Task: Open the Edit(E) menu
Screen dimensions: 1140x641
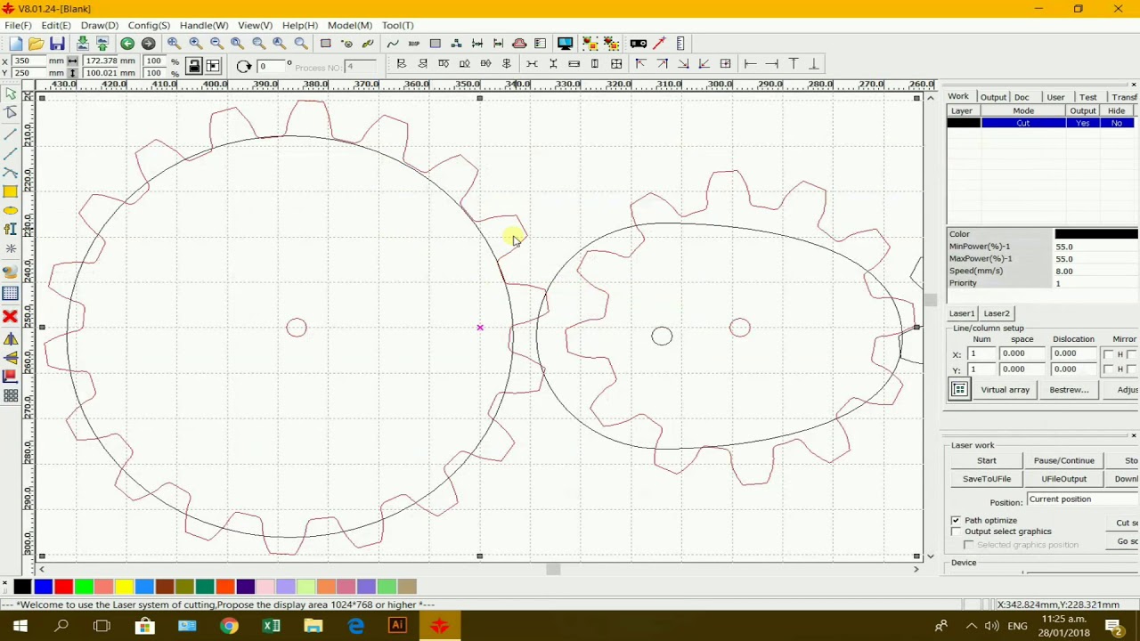Action: [x=55, y=25]
